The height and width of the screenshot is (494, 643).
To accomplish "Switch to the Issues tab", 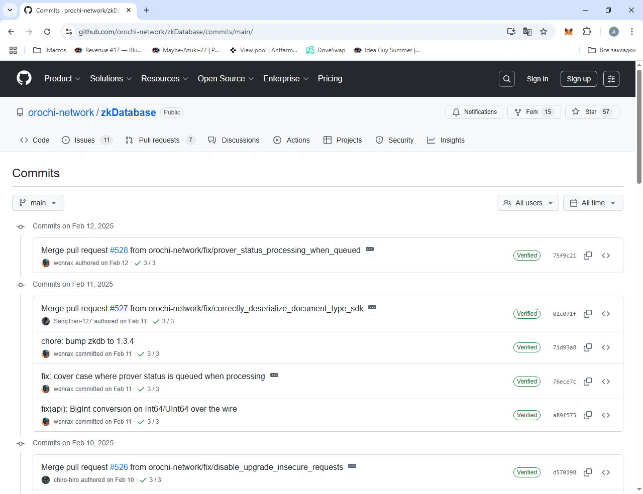I will click(87, 140).
